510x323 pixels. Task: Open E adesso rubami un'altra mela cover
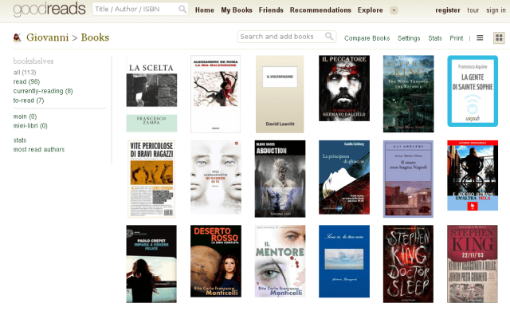coord(473,175)
